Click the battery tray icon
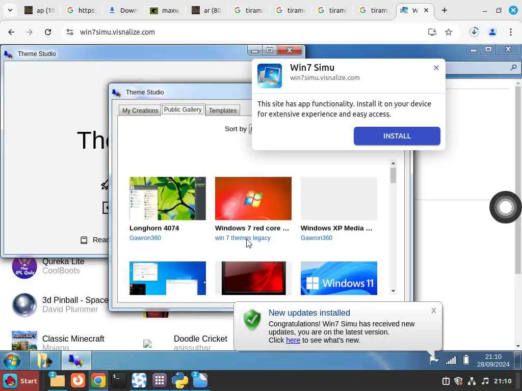This screenshot has width=522, height=391. (466, 360)
